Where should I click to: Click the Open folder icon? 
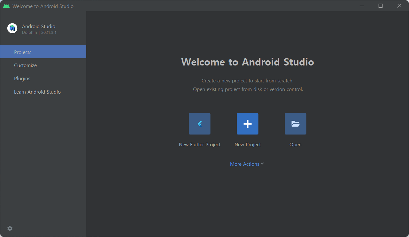[296, 124]
